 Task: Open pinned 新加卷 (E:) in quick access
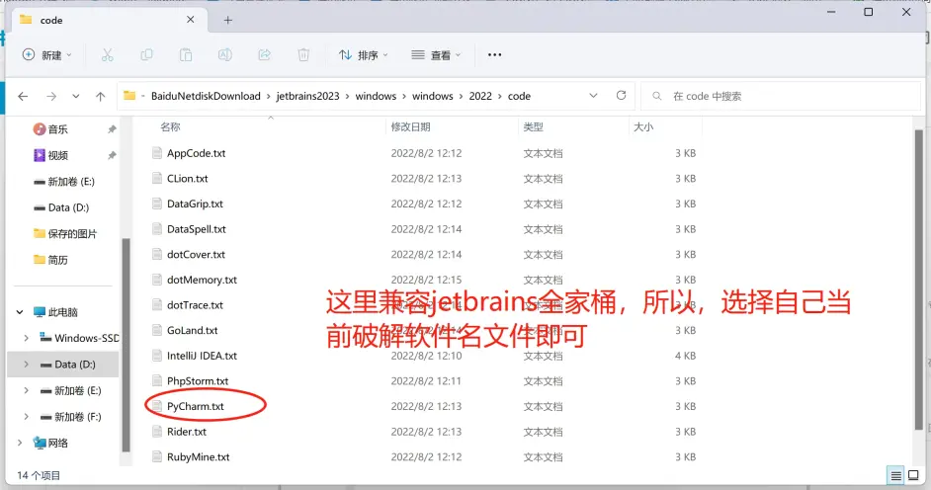click(x=64, y=182)
